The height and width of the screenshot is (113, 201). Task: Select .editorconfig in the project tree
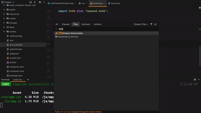(x=16, y=36)
